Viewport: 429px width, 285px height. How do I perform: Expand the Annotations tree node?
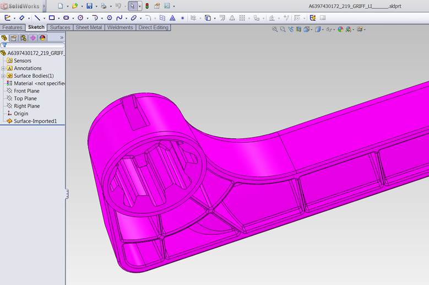pos(3,68)
